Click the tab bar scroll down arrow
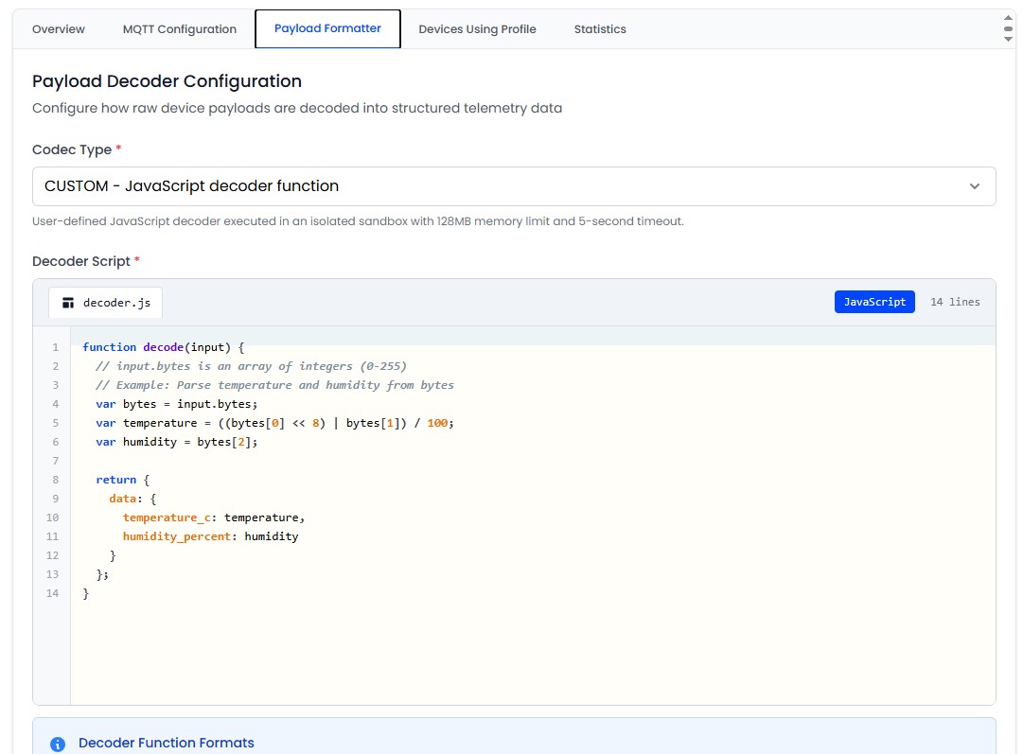The width and height of the screenshot is (1023, 754). pos(1008,39)
